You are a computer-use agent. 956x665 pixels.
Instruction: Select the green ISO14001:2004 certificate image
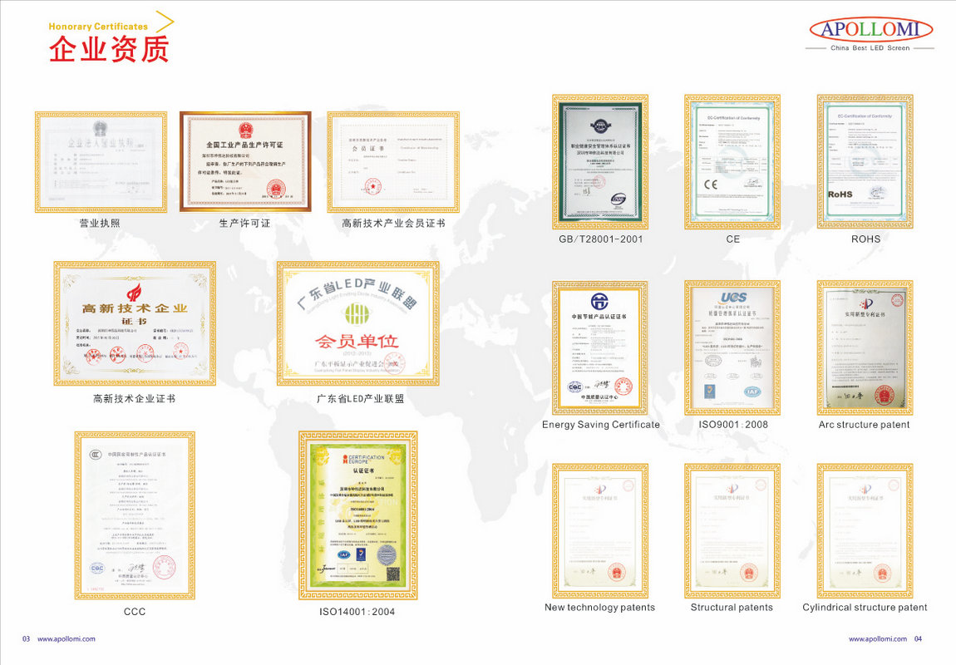click(358, 515)
